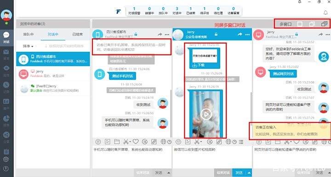Image resolution: width=331 pixels, height=177 pixels.
Task: Click 下载 on the received image message
Action: pos(199,65)
